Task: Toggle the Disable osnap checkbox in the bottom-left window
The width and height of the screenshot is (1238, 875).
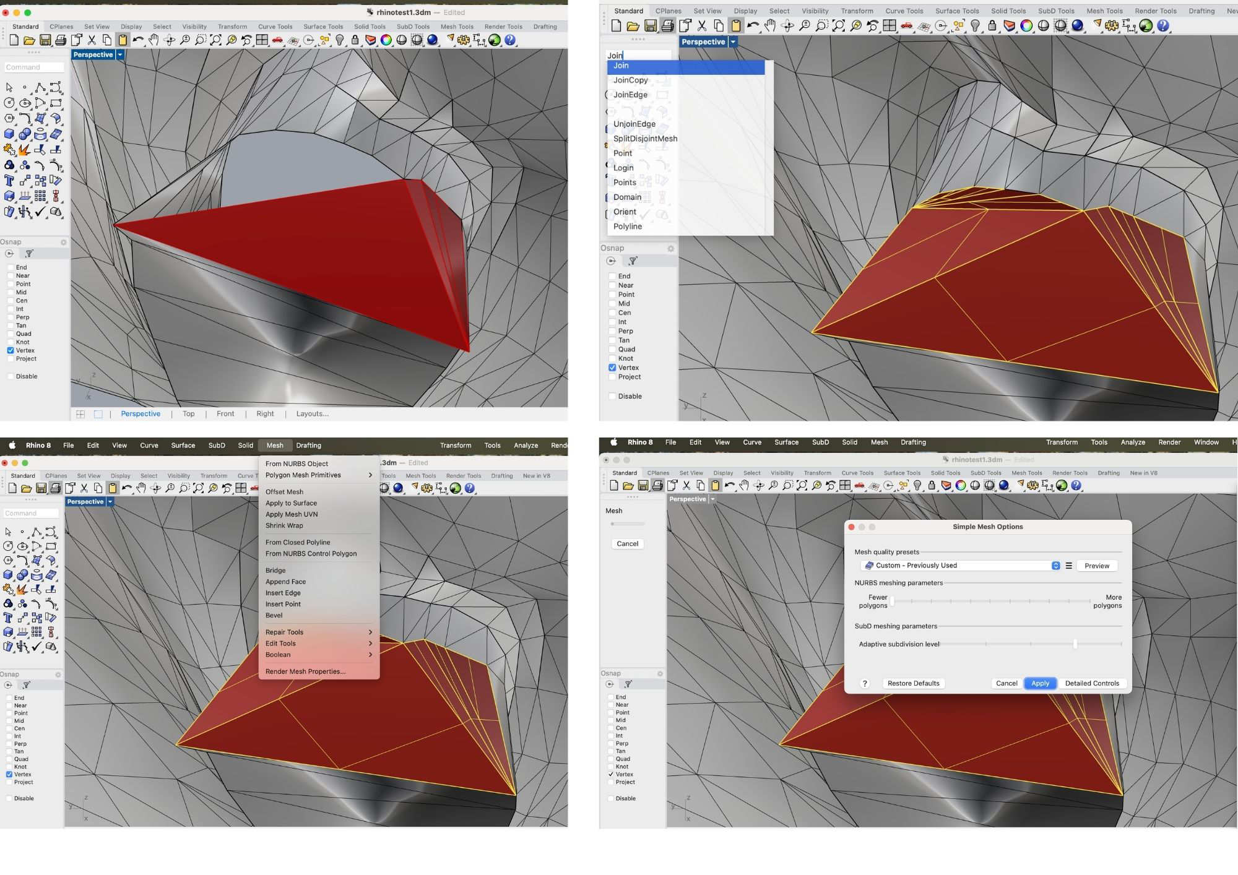Action: tap(9, 798)
